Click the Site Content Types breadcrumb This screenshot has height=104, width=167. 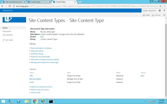click(x=47, y=20)
